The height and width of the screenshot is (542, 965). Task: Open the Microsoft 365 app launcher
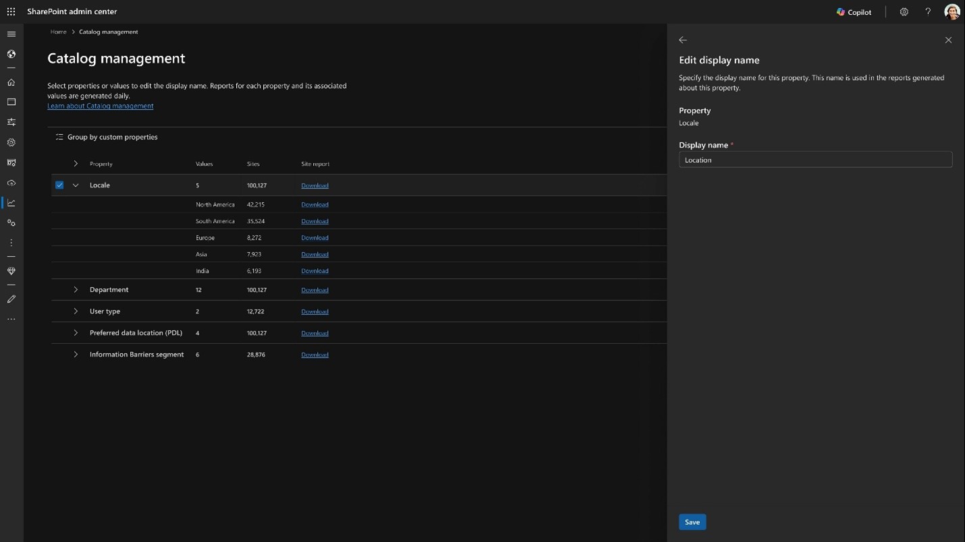click(x=11, y=11)
